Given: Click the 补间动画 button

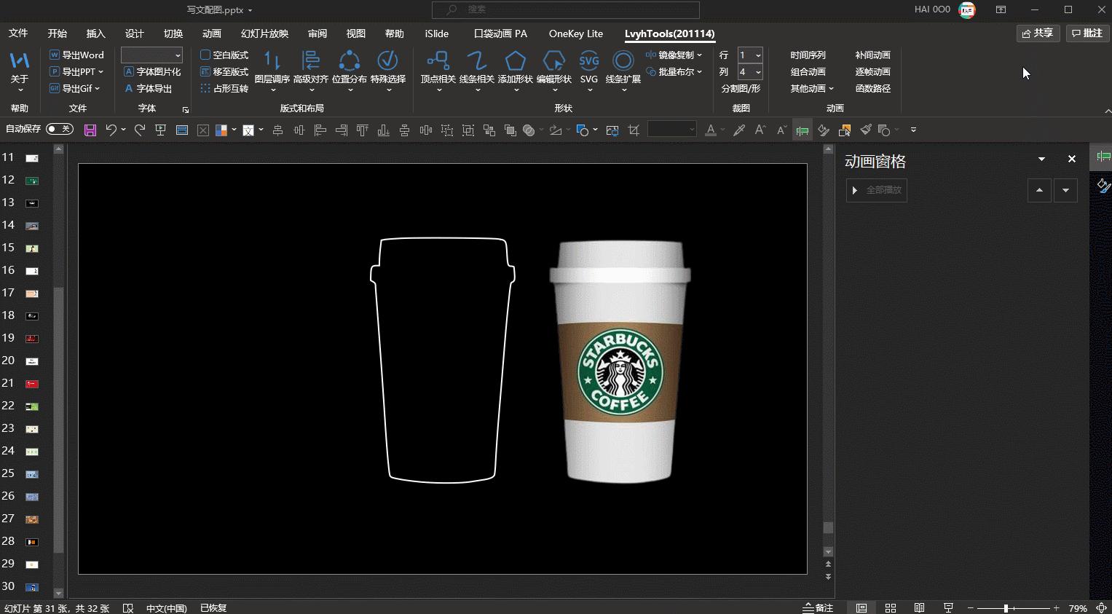Looking at the screenshot, I should coord(872,55).
